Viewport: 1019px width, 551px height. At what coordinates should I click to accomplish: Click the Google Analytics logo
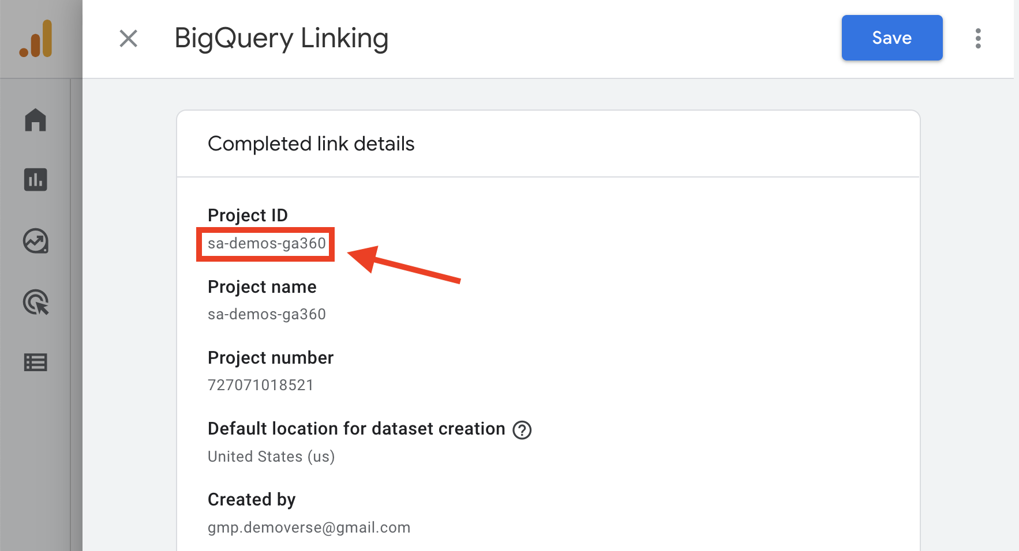36,39
